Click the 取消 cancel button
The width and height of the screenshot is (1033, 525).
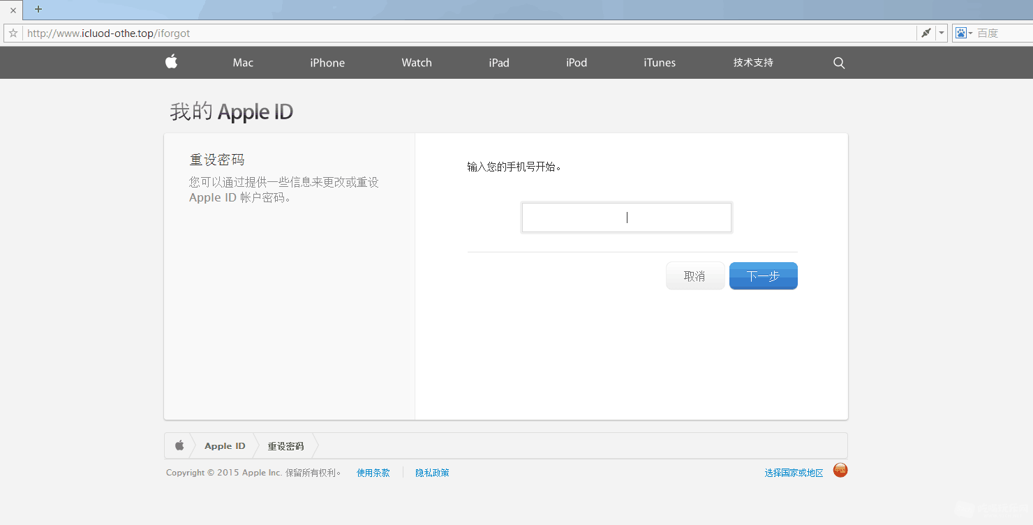click(695, 276)
